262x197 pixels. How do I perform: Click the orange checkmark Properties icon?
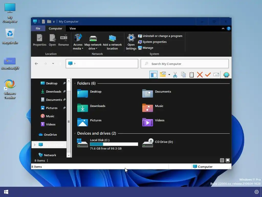(x=208, y=75)
